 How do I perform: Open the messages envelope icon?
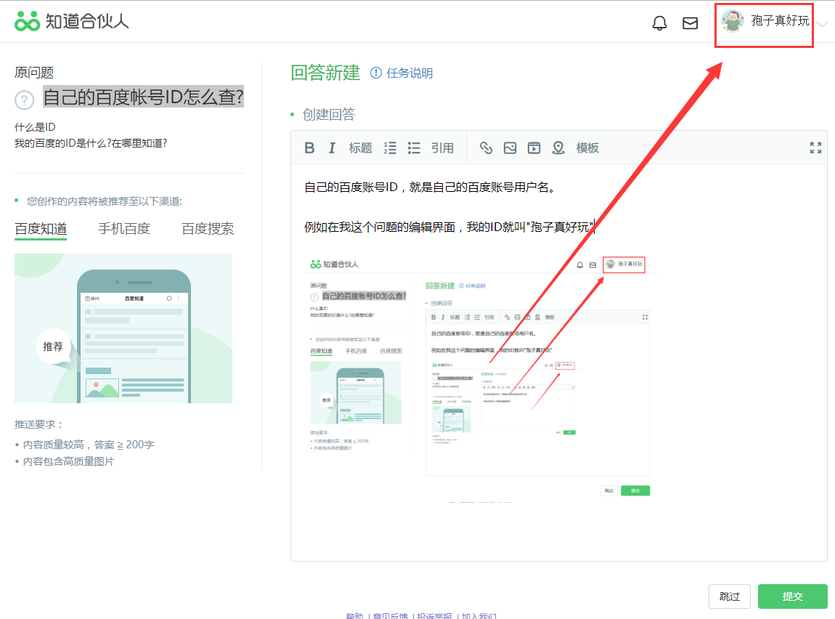pyautogui.click(x=690, y=23)
